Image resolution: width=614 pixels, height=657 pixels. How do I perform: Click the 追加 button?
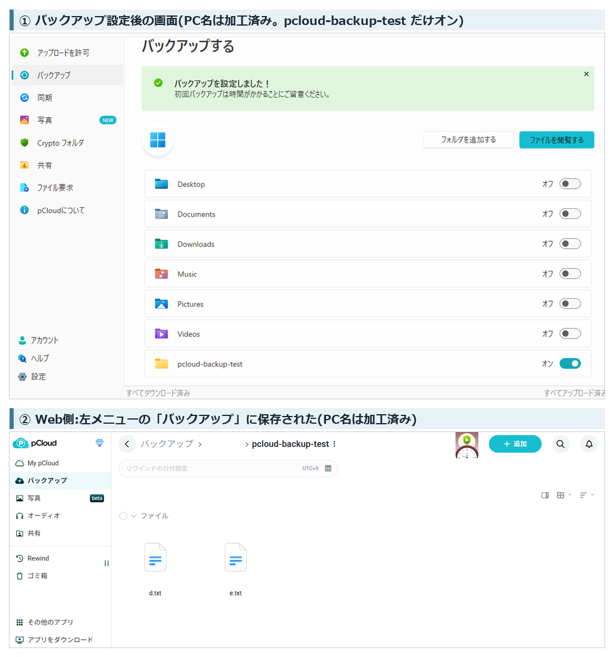pyautogui.click(x=515, y=444)
